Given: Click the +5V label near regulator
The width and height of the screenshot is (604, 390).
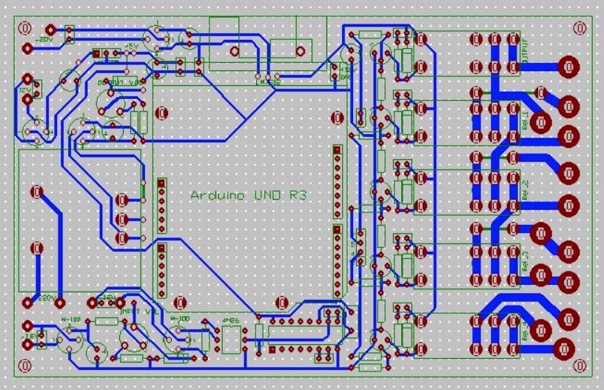Looking at the screenshot, I should (131, 45).
